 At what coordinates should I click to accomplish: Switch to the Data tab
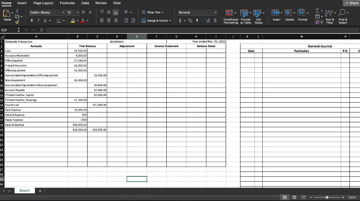click(85, 3)
